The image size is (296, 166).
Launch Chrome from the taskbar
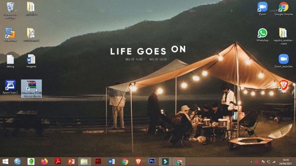(125, 161)
